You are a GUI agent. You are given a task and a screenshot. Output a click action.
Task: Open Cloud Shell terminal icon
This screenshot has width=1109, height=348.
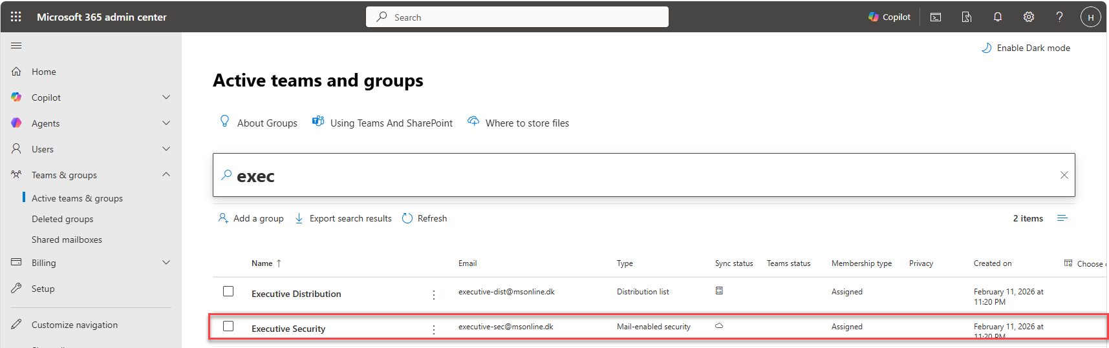point(936,17)
